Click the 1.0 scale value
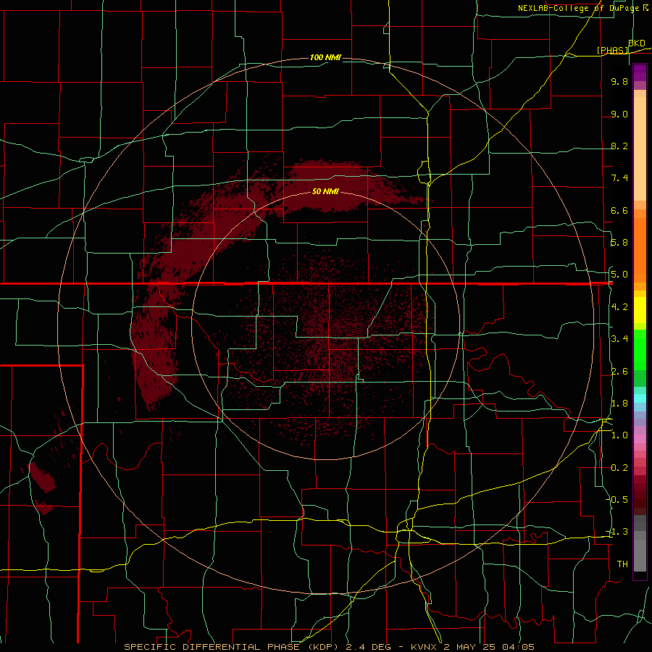Screen dimensions: 652x652 coord(619,435)
